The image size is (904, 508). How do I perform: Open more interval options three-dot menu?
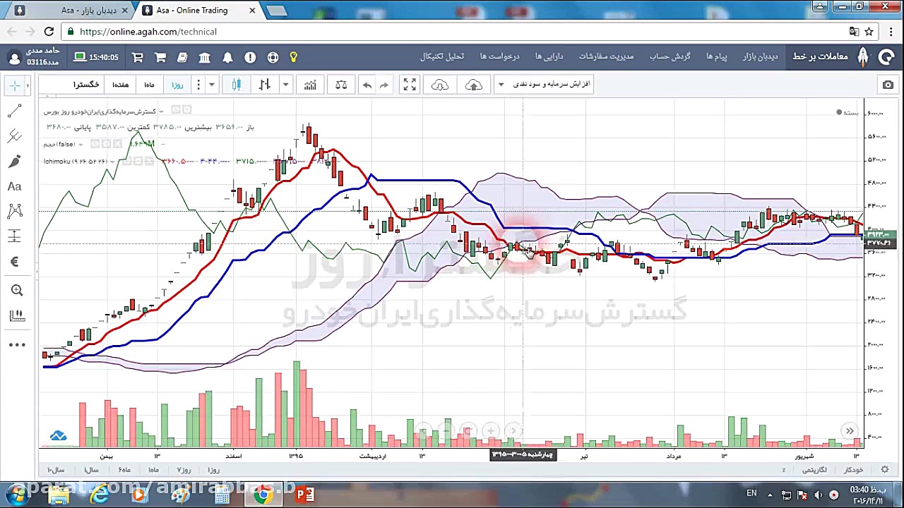[x=198, y=85]
